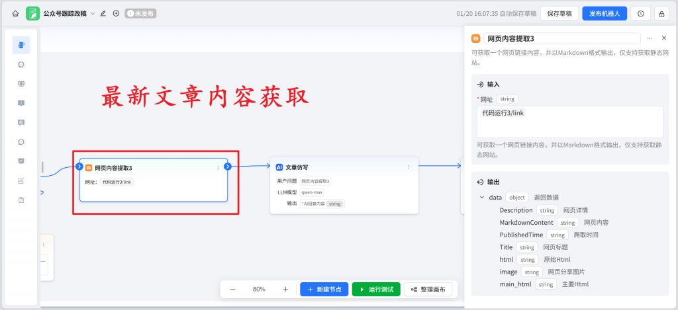Select the Title output field
The image size is (678, 310).
click(506, 247)
